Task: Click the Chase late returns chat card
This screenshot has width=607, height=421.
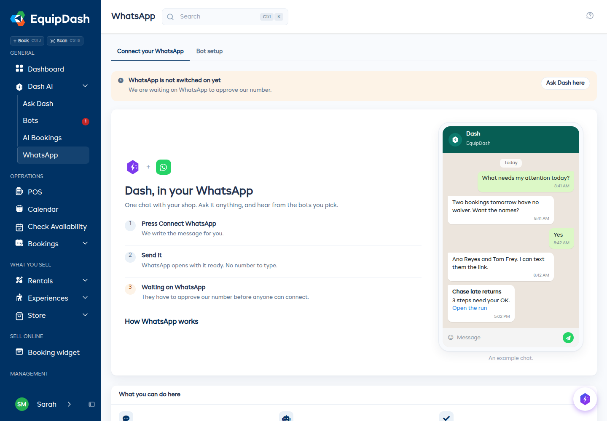Action: click(481, 304)
